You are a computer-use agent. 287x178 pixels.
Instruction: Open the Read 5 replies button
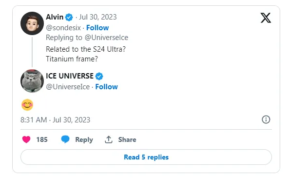[x=146, y=157]
